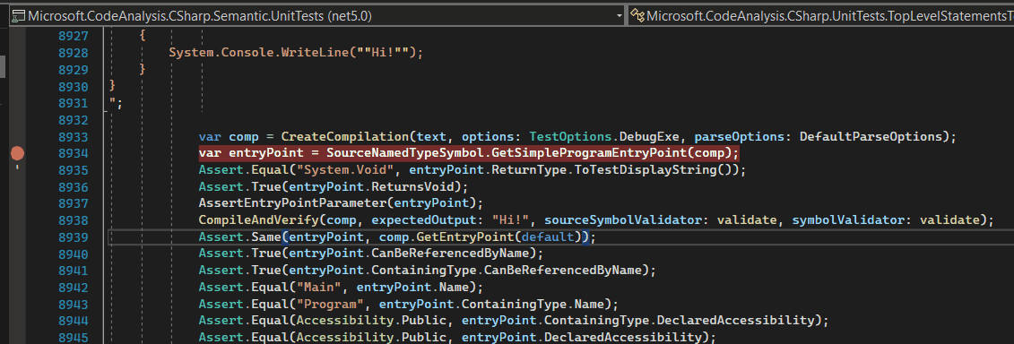Image resolution: width=1014 pixels, height=344 pixels.
Task: Click line number 8928
Action: pos(74,53)
